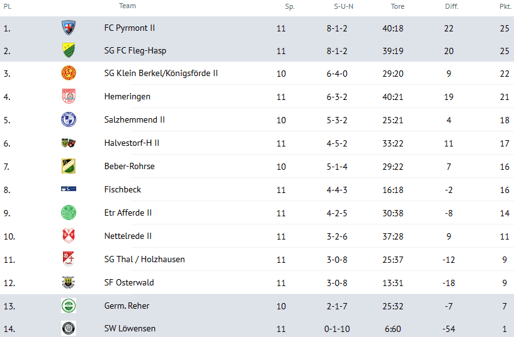
Task: Open the Fischbeck team link
Action: pyautogui.click(x=122, y=189)
